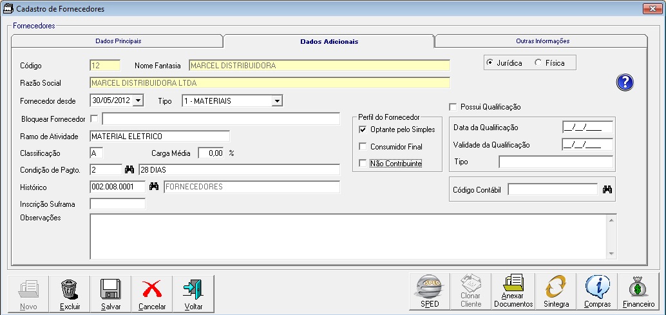Viewport: 666px width, 315px height.
Task: Click the Excluir trash can icon
Action: point(70,294)
